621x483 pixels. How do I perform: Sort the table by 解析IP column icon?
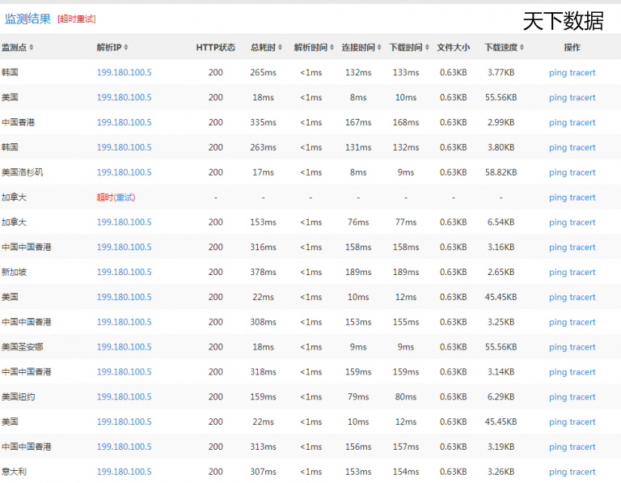126,48
